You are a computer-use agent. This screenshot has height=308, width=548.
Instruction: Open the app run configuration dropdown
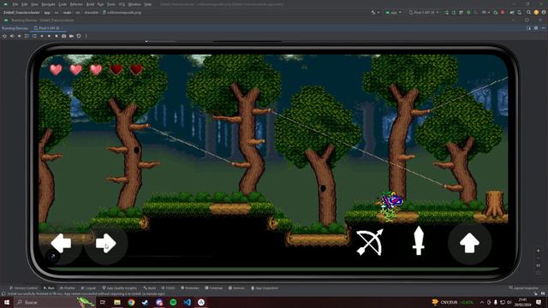coord(393,12)
